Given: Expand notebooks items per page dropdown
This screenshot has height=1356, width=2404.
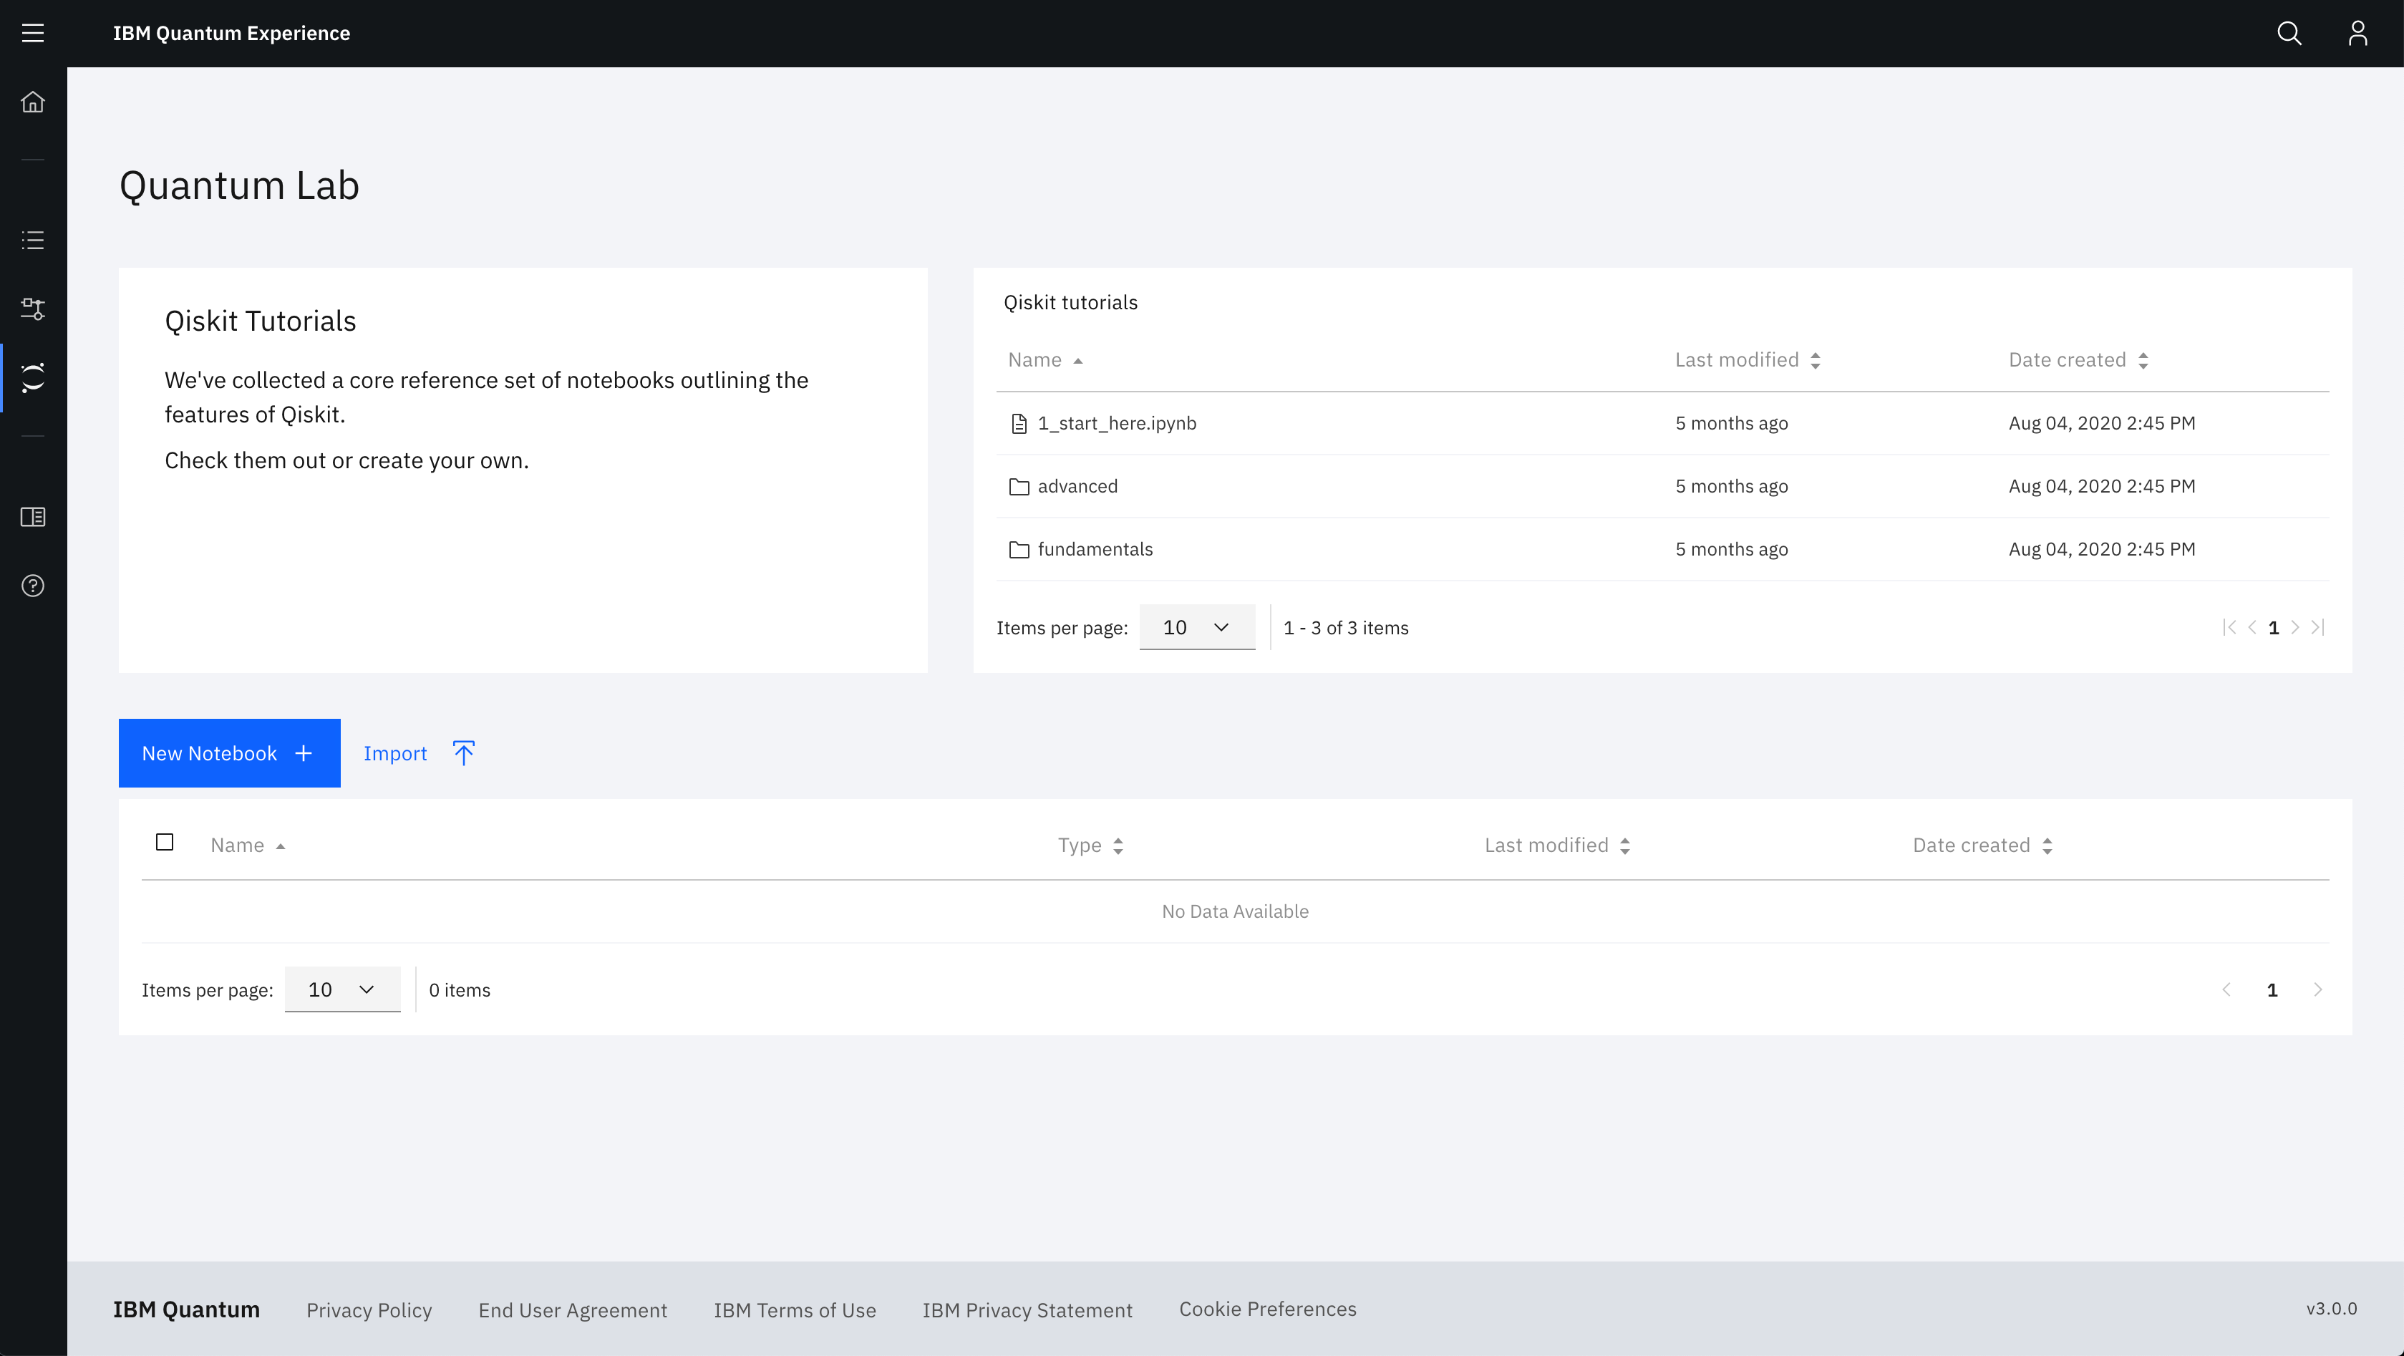Looking at the screenshot, I should tap(341, 990).
